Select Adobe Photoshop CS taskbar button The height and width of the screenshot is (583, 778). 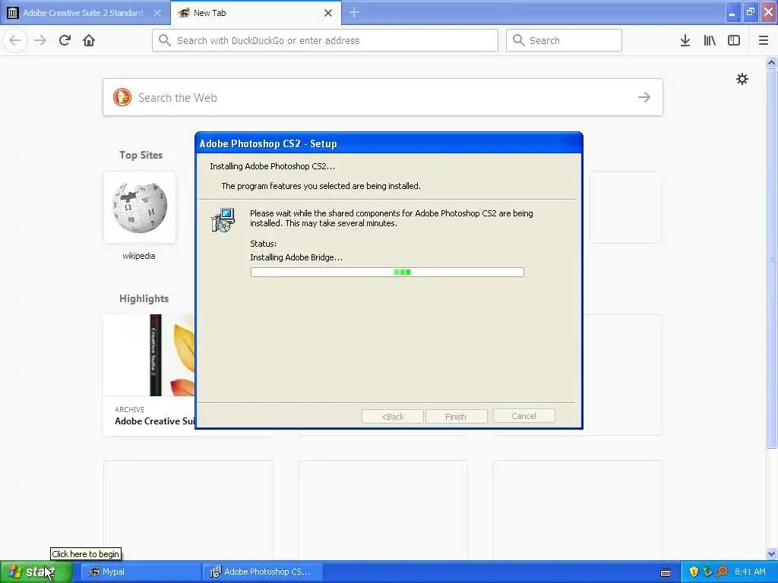(263, 572)
